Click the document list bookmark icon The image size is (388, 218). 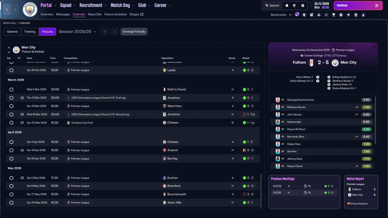[341, 15]
